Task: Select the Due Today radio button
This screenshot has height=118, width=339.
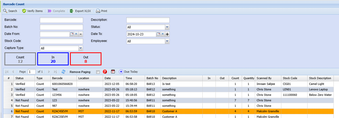Action: [121, 72]
